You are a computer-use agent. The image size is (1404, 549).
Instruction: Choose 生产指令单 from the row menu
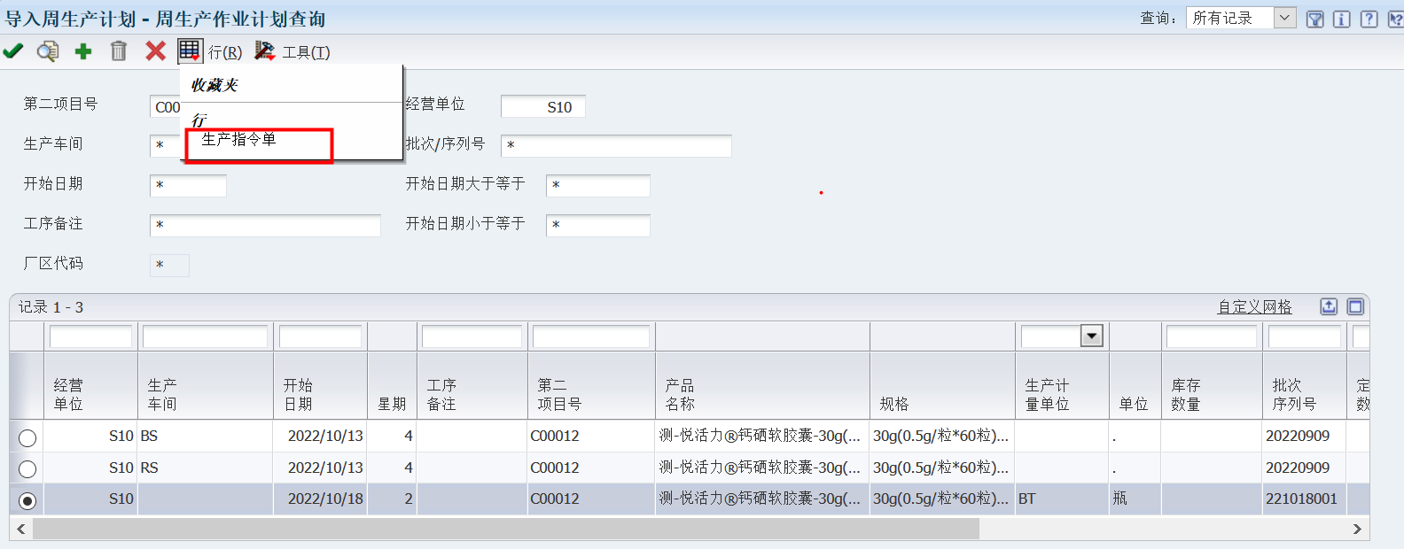tap(239, 140)
